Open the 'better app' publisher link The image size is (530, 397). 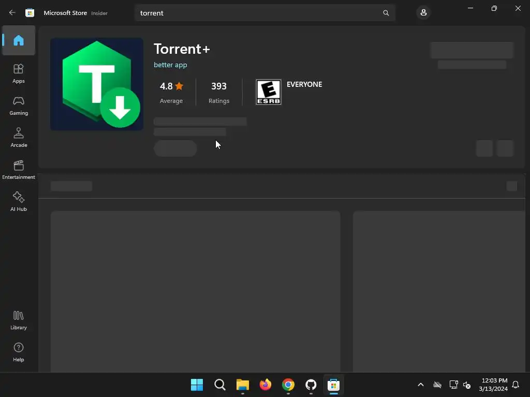[x=170, y=65]
